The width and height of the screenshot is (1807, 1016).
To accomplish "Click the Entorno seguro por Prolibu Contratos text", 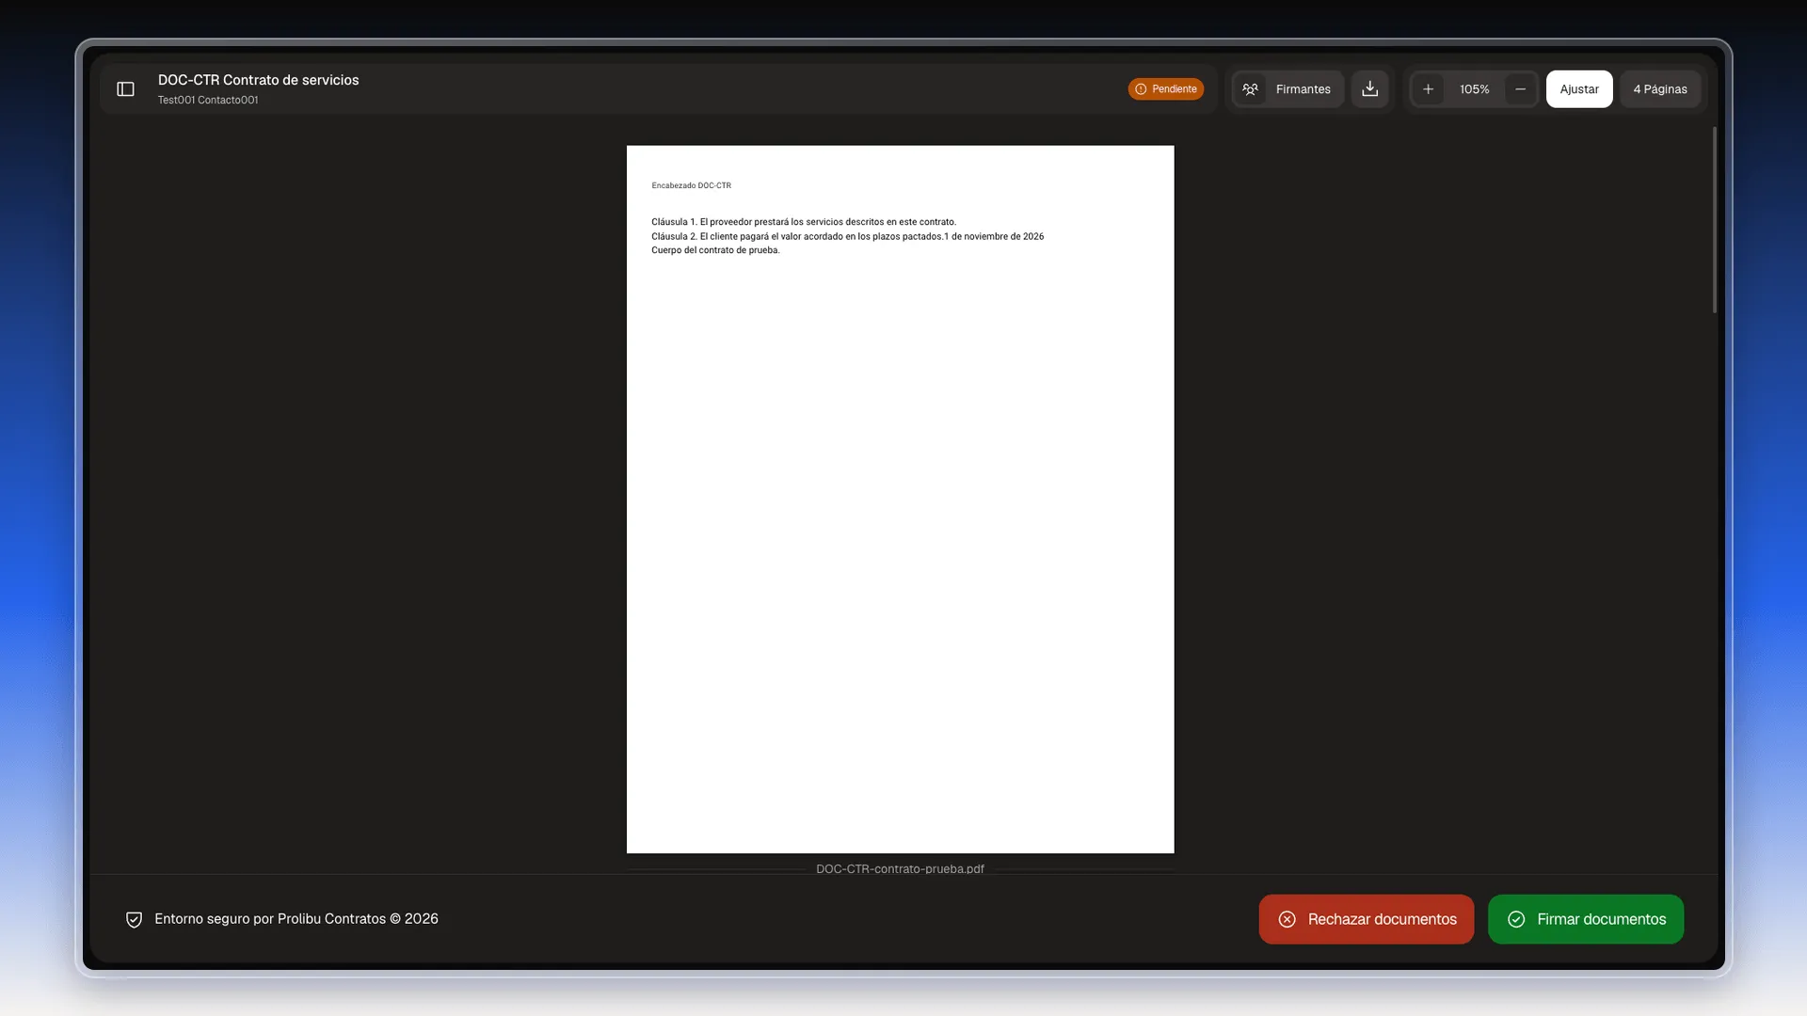I will pos(296,919).
